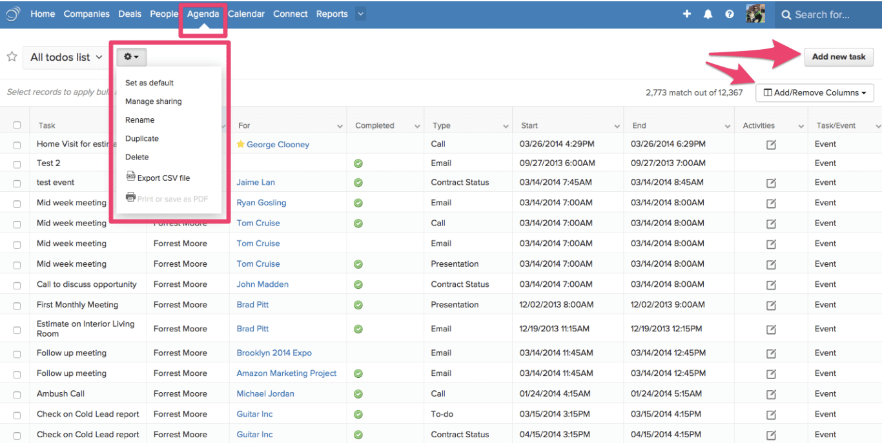Open the George Clooney contact link

click(x=279, y=144)
